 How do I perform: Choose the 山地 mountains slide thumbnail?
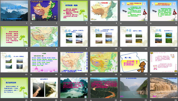point(14,62)
